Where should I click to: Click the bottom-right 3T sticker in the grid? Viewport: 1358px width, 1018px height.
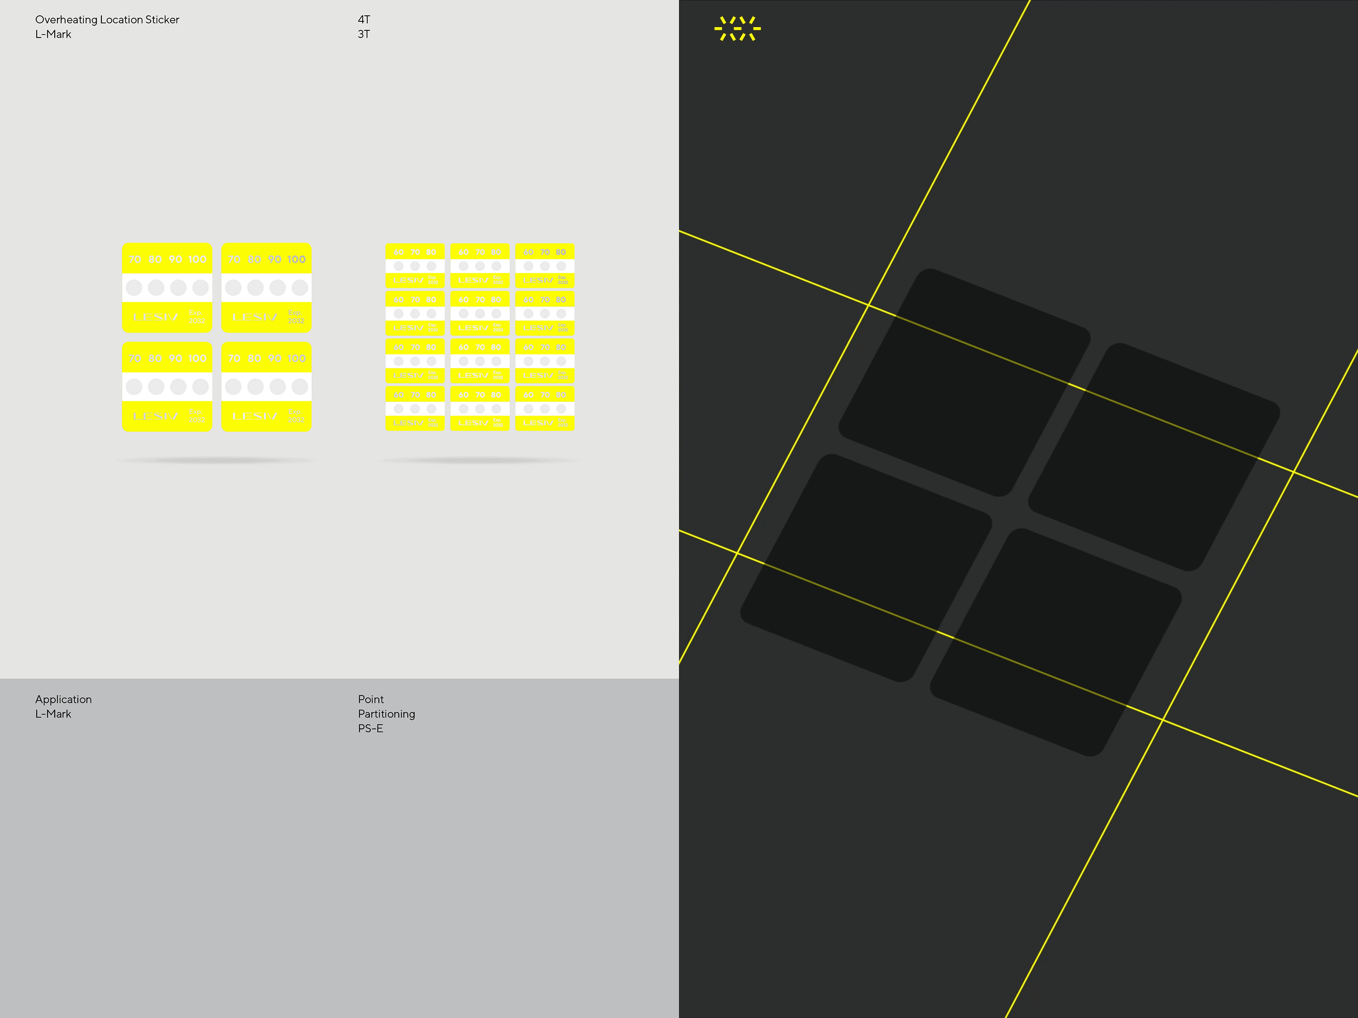pos(545,409)
